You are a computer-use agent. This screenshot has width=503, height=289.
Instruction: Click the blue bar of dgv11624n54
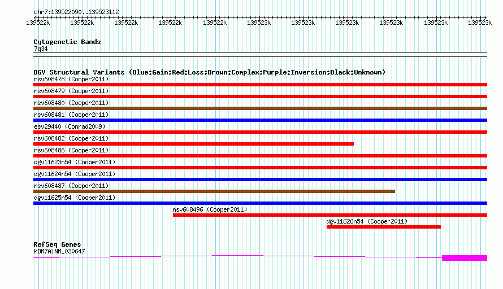click(x=260, y=179)
